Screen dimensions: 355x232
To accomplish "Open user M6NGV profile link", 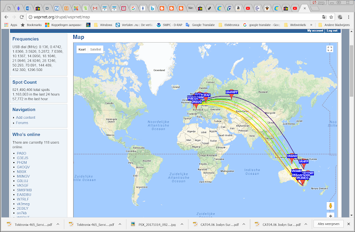I will 23,176.
